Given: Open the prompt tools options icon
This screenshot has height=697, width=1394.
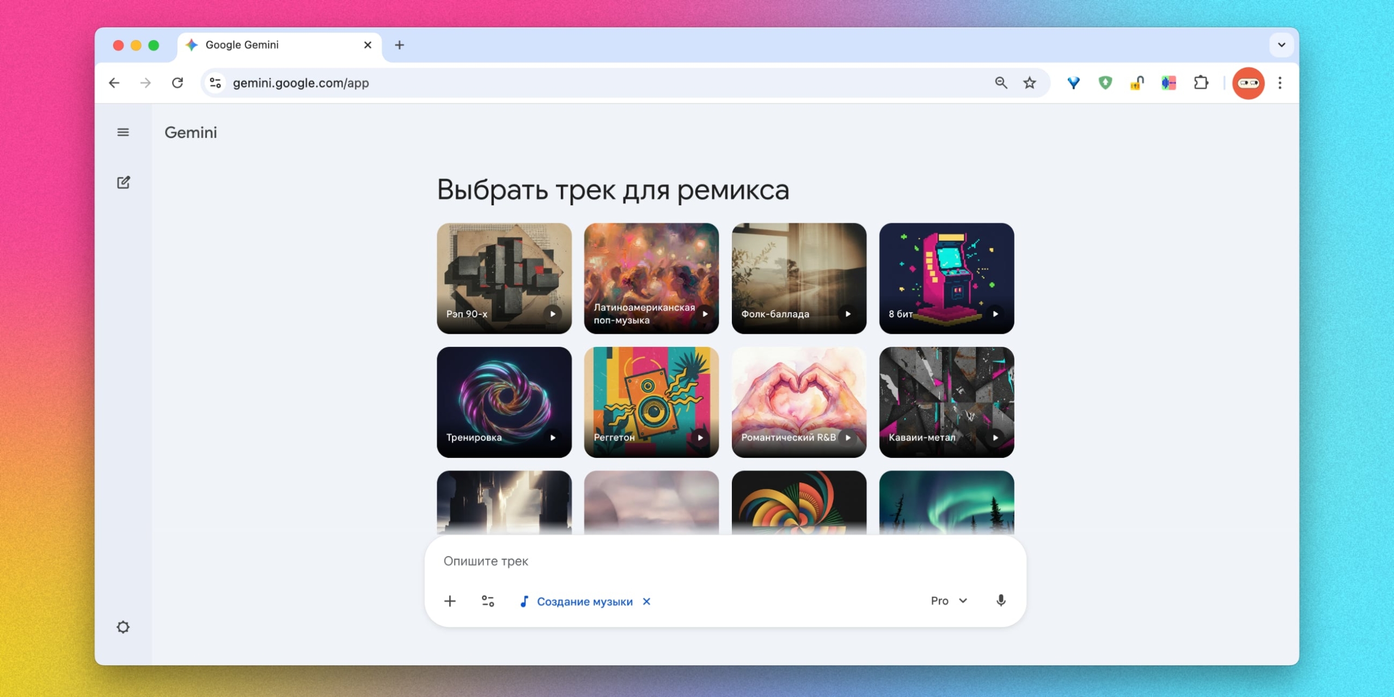Looking at the screenshot, I should pos(487,601).
